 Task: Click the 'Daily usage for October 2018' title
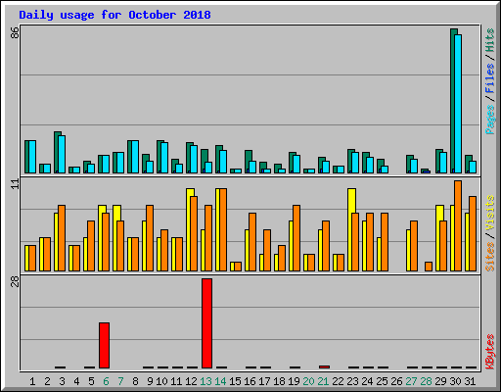click(x=114, y=15)
